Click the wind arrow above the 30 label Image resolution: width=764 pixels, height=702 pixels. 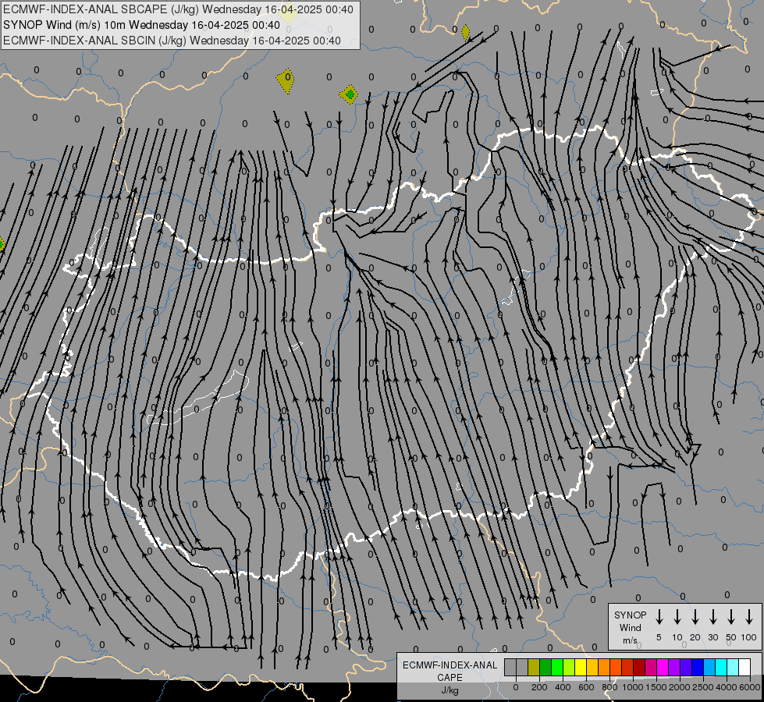coord(712,617)
